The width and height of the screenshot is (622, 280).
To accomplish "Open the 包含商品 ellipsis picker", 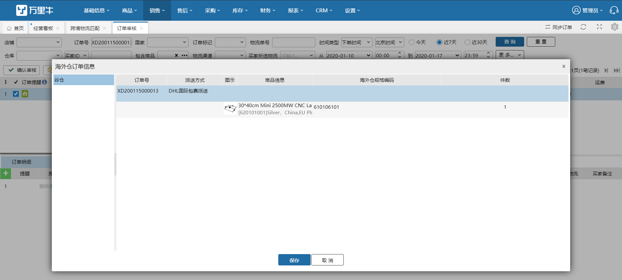I will [185, 55].
